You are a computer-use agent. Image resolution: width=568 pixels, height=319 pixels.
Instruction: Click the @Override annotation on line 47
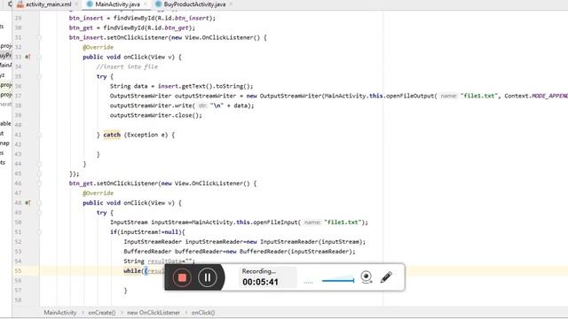click(x=98, y=193)
